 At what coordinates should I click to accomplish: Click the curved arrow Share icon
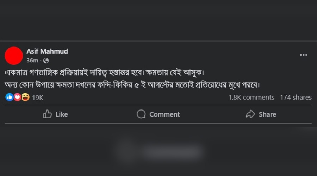(250, 114)
